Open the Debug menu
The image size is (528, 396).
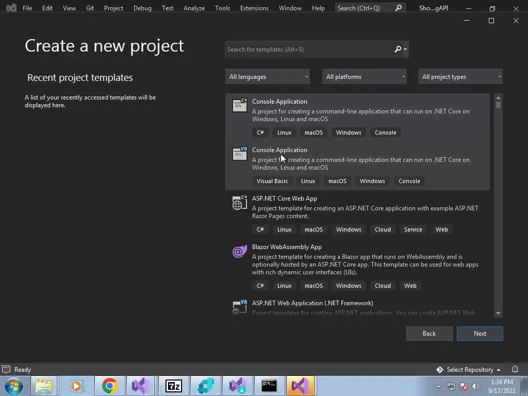142,8
